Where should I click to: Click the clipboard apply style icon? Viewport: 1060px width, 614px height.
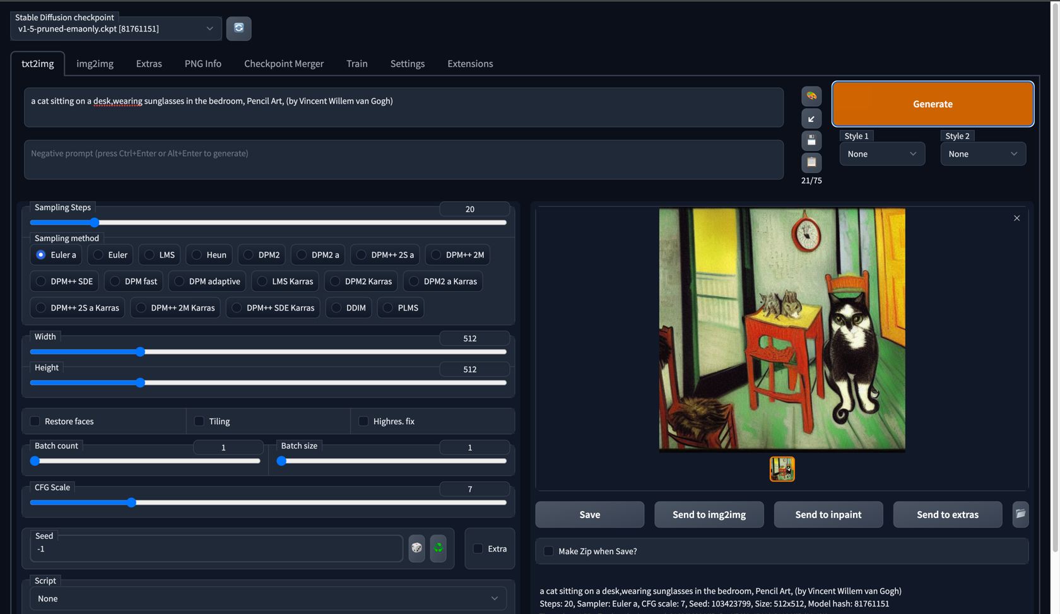(x=811, y=163)
